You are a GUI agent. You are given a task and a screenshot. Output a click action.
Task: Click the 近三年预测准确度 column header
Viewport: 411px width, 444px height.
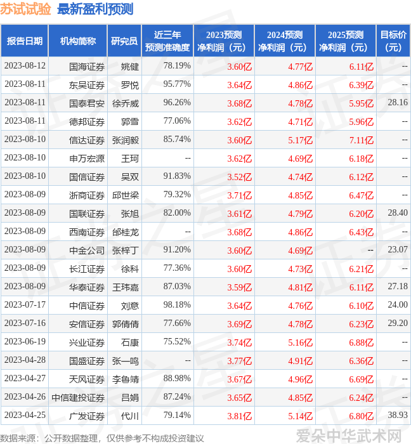167,41
